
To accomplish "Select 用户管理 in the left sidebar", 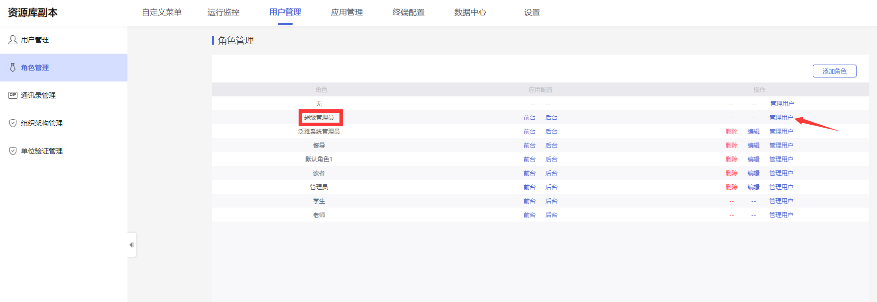I will point(64,40).
